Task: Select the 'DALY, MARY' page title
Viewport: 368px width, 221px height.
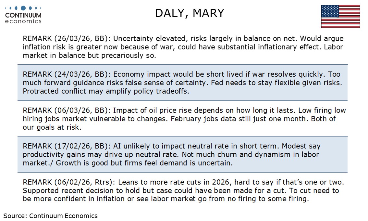Action: (190, 13)
